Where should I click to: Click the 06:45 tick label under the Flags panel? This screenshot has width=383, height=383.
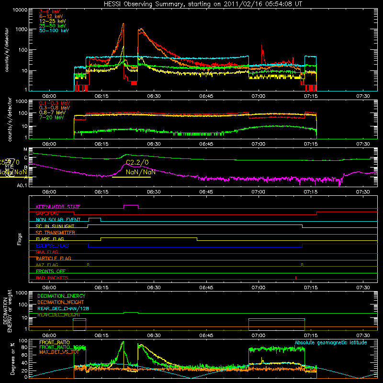pos(206,288)
